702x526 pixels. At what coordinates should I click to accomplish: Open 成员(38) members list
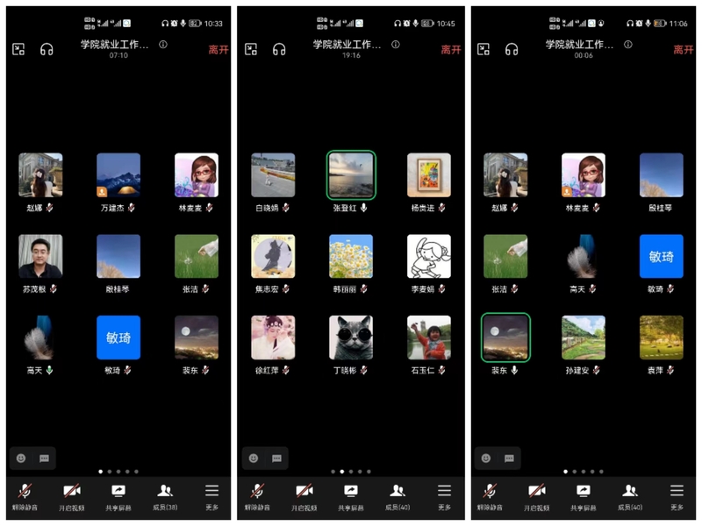164,496
